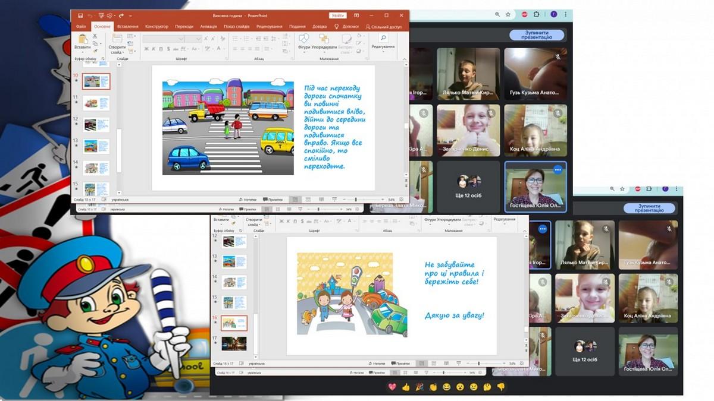The image size is (714, 401).
Task: Send the thumbs down reaction in Meet
Action: pos(501,387)
